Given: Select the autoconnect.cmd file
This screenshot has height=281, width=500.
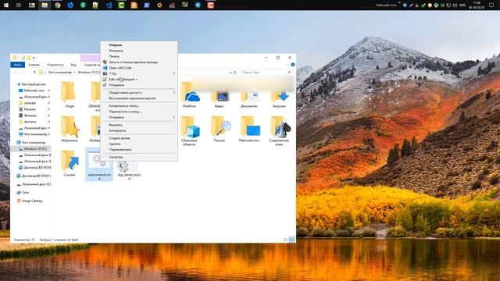Looking at the screenshot, I should [99, 165].
